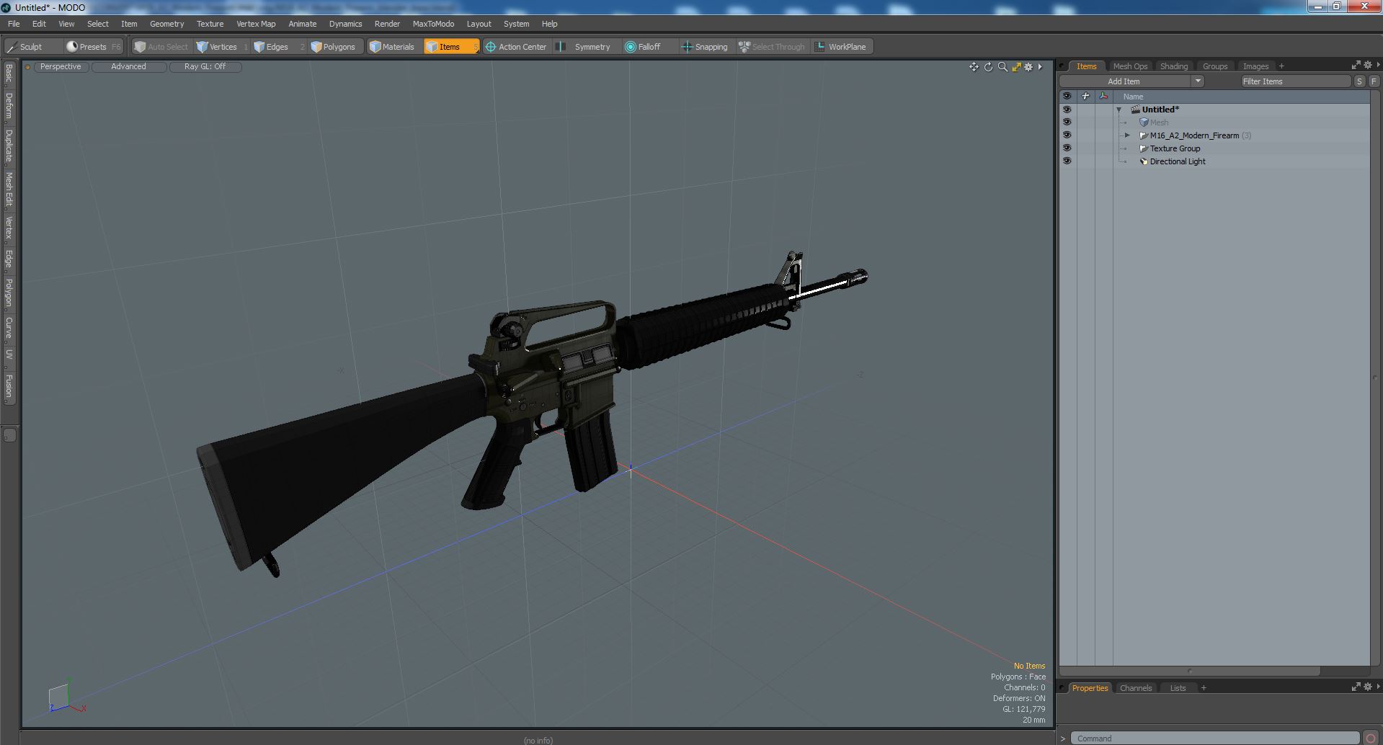This screenshot has width=1383, height=745.
Task: Switch to Polygons selection mode
Action: point(334,47)
